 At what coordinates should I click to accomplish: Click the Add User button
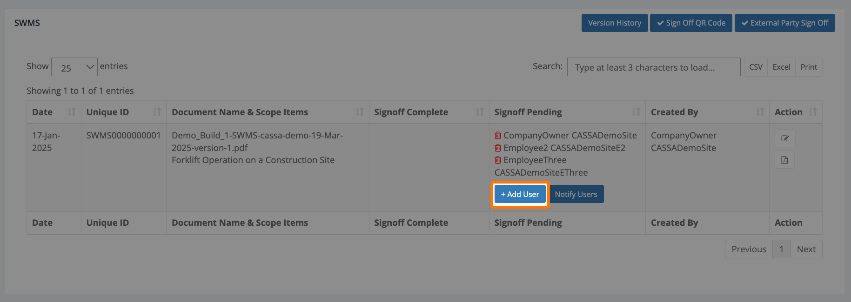[520, 194]
